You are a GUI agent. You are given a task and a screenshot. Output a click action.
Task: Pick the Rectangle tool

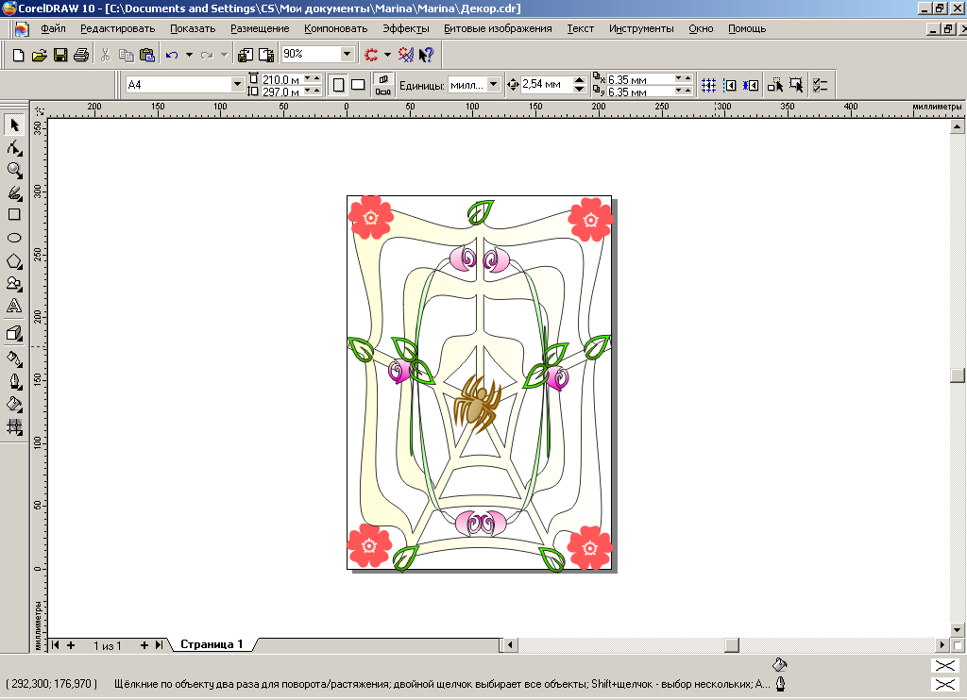pyautogui.click(x=14, y=214)
